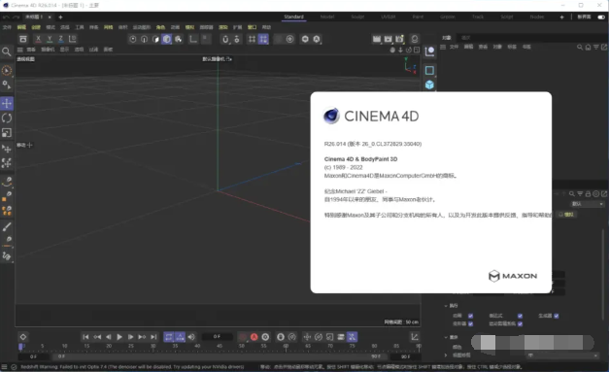
Task: Switch to the Paint layout tab
Action: [x=418, y=17]
